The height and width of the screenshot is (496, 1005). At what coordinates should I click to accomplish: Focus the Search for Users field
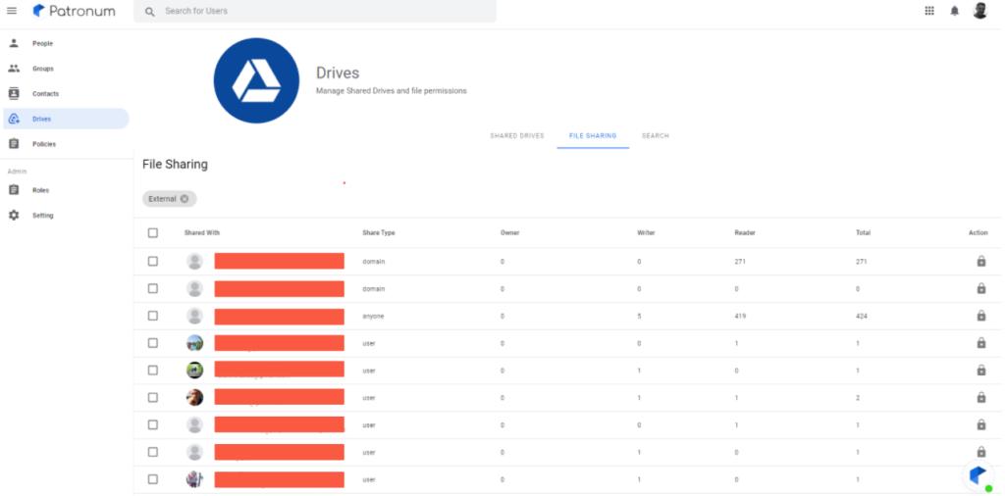[x=315, y=11]
